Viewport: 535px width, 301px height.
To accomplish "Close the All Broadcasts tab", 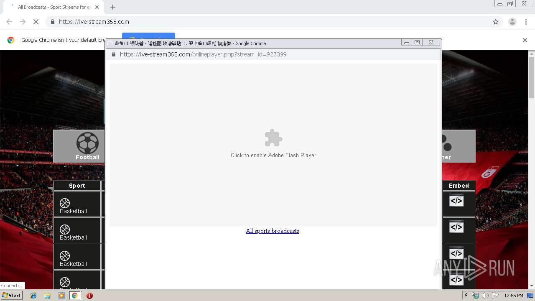I will point(97,7).
